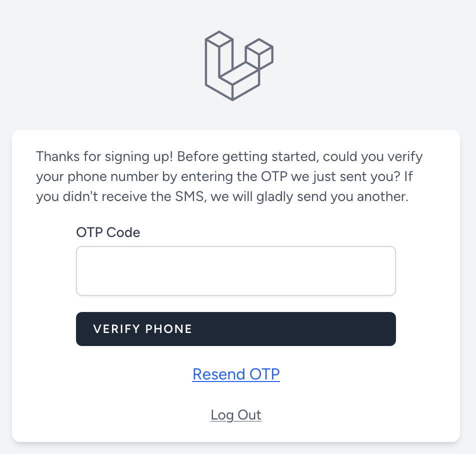This screenshot has height=454, width=476.
Task: Click the verification instructions text
Action: (x=229, y=176)
